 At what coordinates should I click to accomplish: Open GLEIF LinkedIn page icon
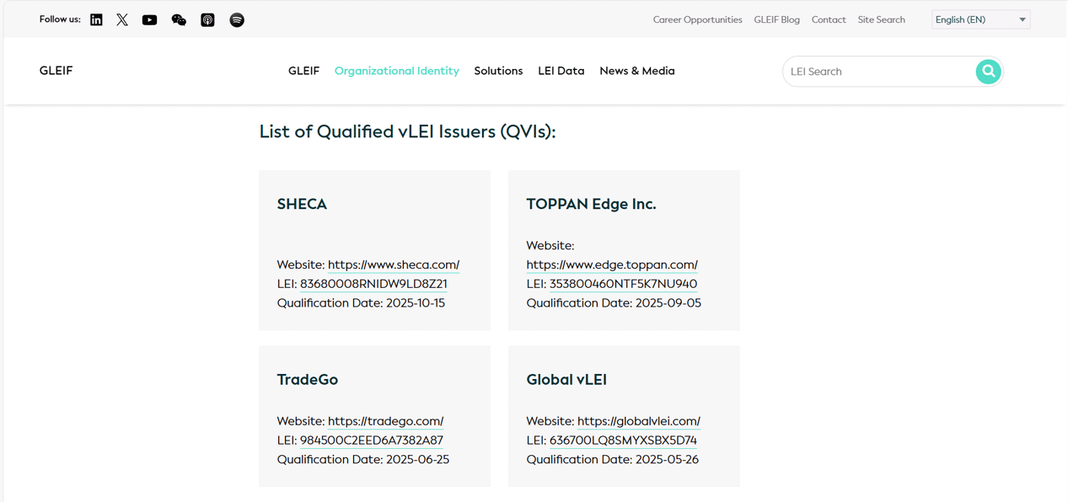(x=96, y=20)
